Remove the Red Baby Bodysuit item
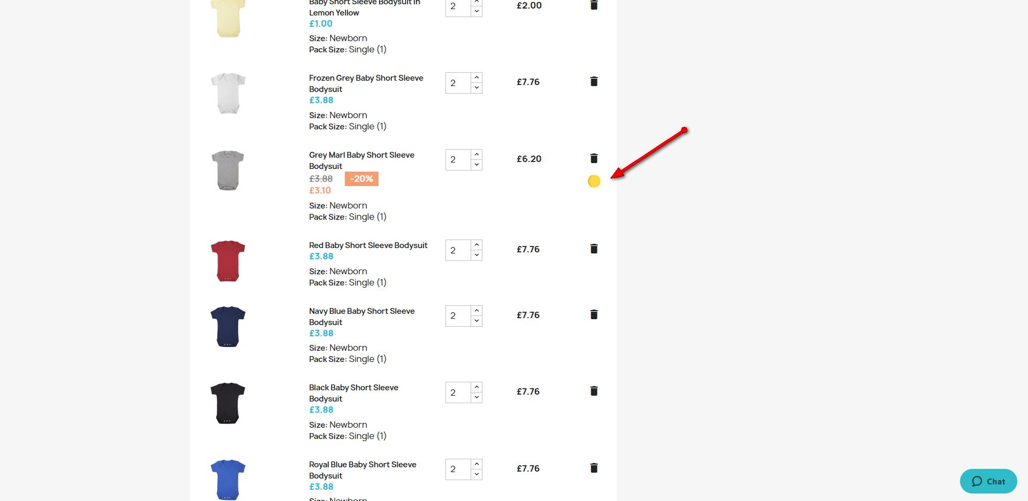Screen dimensions: 1028x501 pyautogui.click(x=594, y=249)
